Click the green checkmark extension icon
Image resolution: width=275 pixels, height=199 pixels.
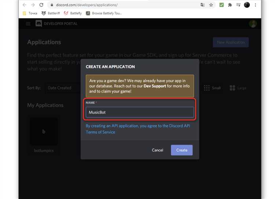click(x=221, y=5)
